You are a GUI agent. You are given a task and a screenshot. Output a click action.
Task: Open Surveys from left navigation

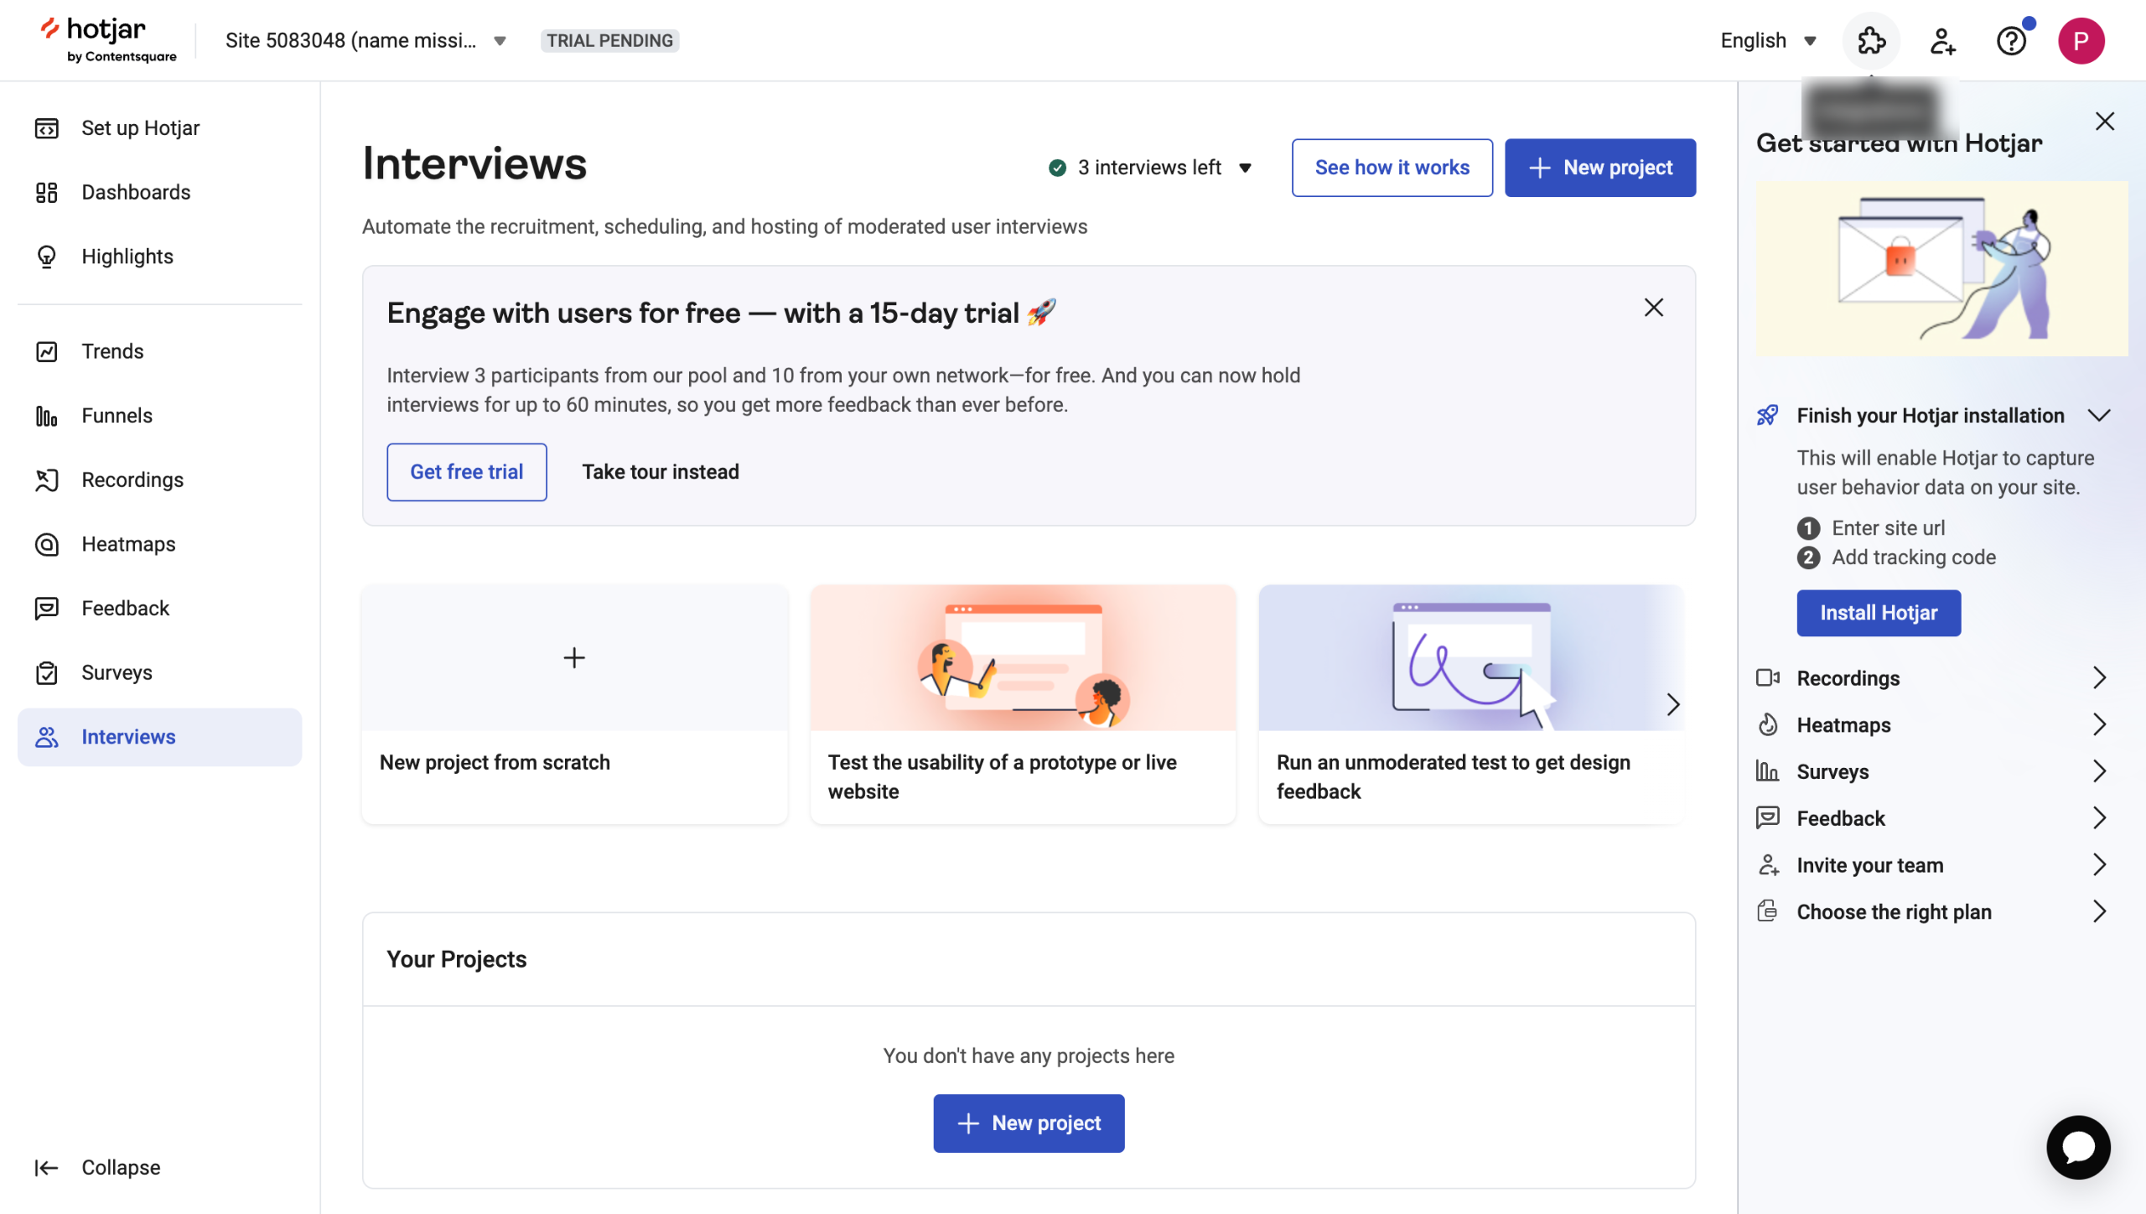click(x=117, y=672)
